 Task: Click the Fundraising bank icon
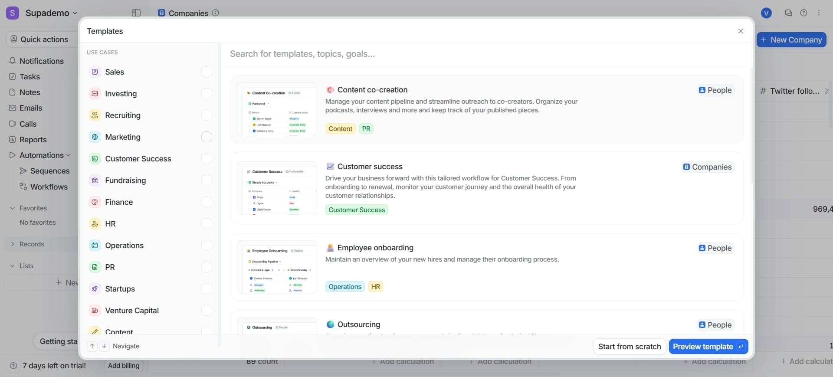point(95,180)
